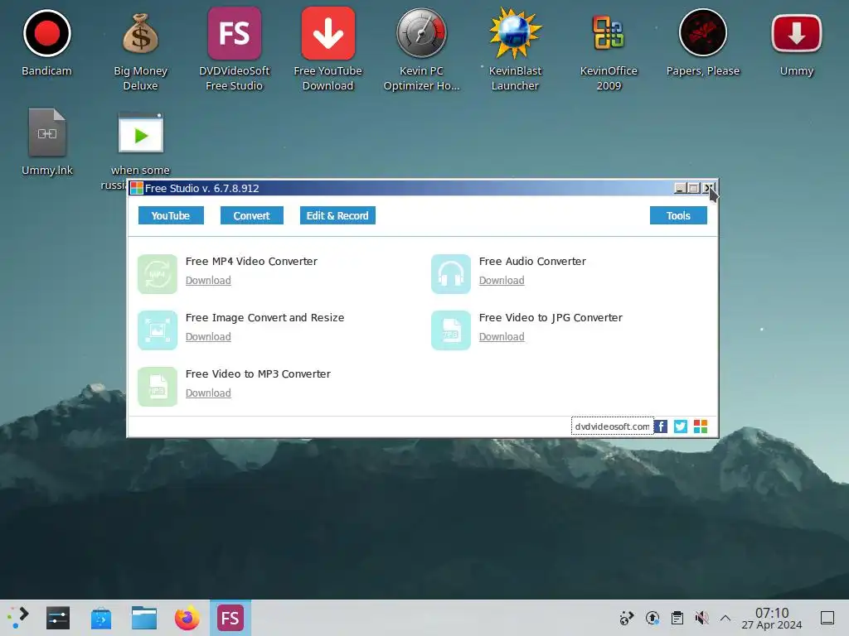
Task: Launch Firefox from the taskbar
Action: point(187,618)
